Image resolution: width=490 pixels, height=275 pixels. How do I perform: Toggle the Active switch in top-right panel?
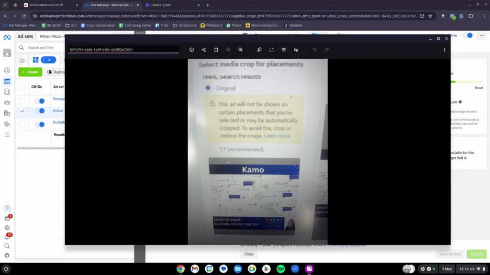coord(468,35)
